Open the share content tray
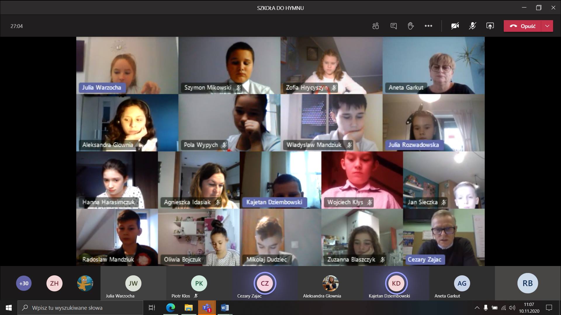Image resolution: width=561 pixels, height=315 pixels. click(490, 26)
